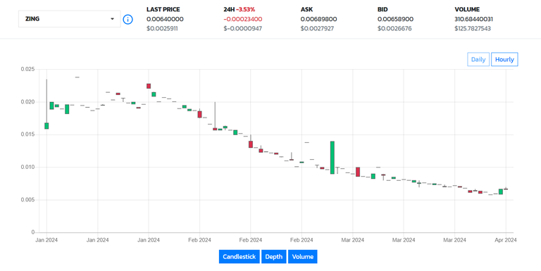The width and height of the screenshot is (541, 271).
Task: Switch chart to Daily view
Action: pyautogui.click(x=478, y=59)
